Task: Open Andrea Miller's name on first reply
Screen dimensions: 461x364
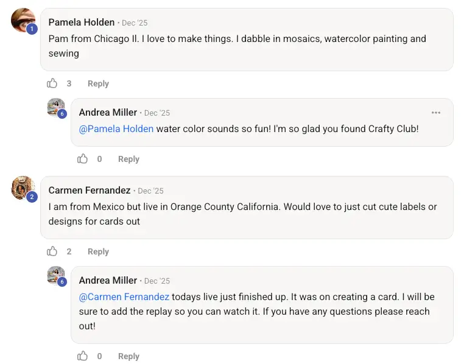Action: tap(108, 113)
